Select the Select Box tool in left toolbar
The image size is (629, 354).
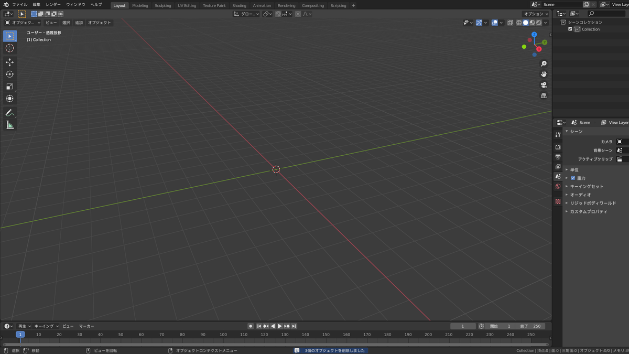click(x=10, y=36)
